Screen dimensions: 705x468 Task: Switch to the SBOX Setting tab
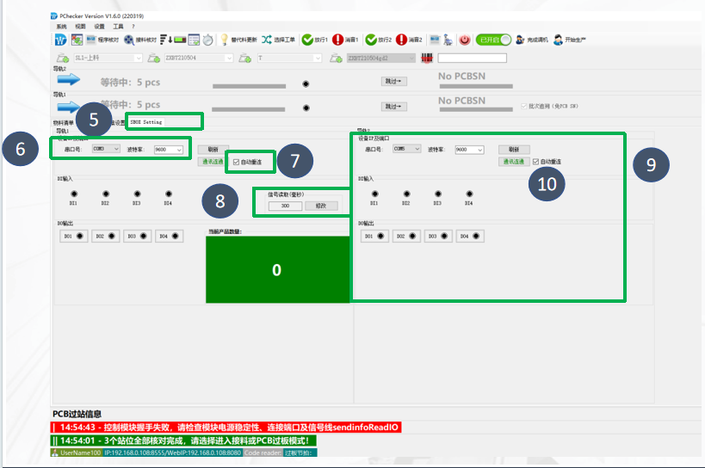pos(146,122)
